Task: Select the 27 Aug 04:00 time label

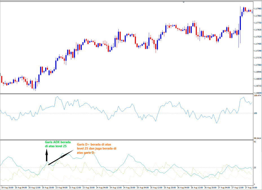Action: (224, 188)
